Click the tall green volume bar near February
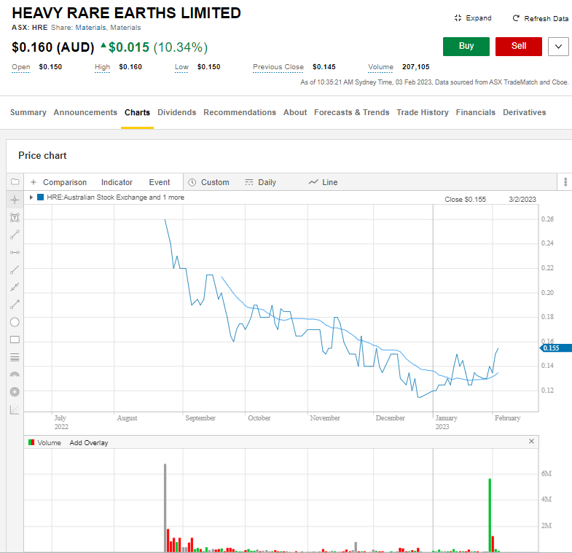Viewport: 572px width, 553px height. 490,514
